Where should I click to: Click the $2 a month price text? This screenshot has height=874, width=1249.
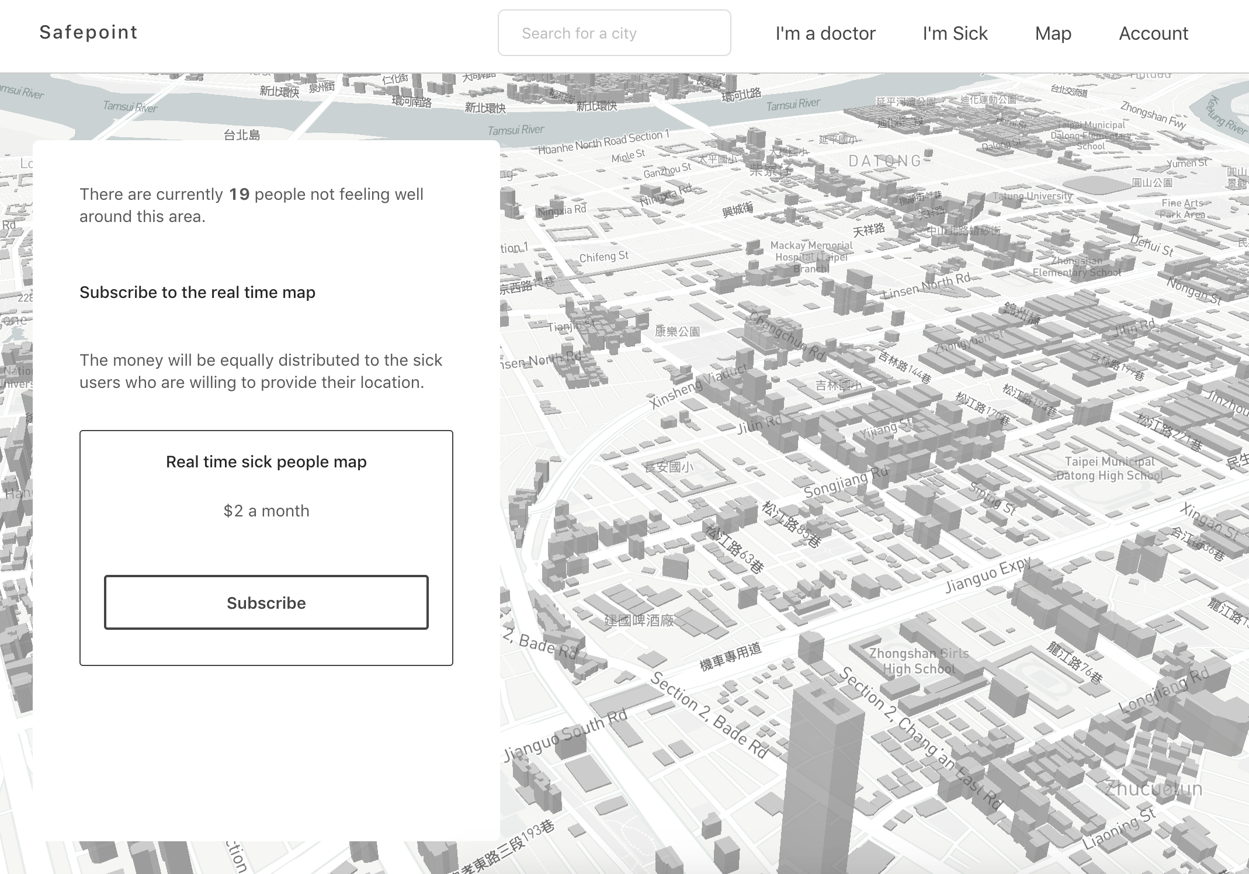266,511
